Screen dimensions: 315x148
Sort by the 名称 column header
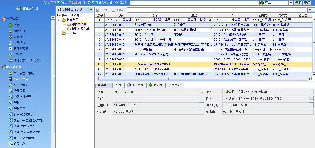click(154, 15)
